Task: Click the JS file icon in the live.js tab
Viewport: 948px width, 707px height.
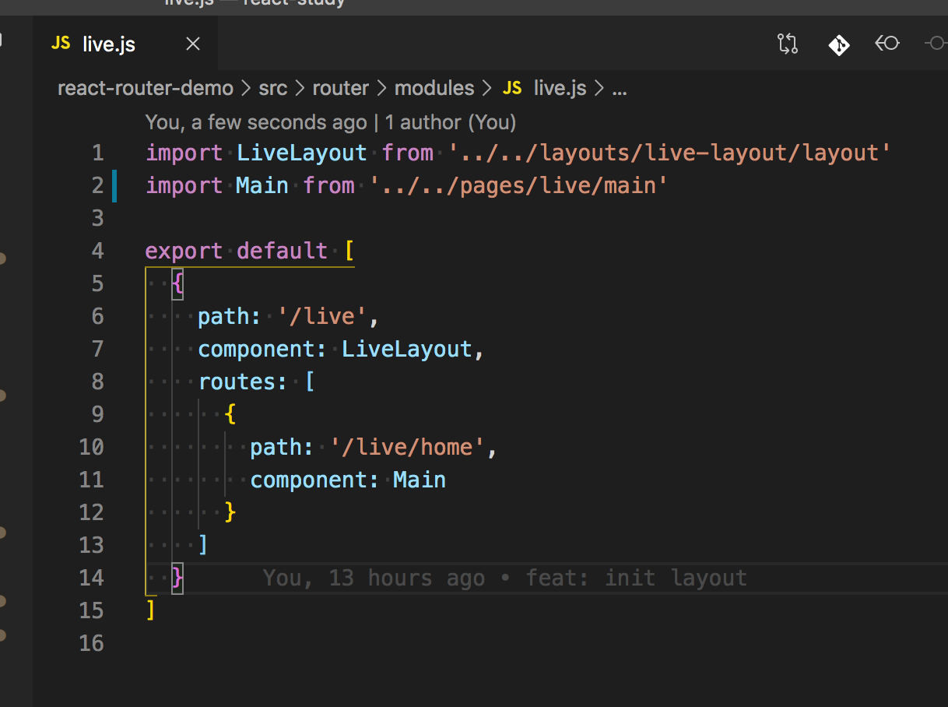Action: [x=61, y=44]
